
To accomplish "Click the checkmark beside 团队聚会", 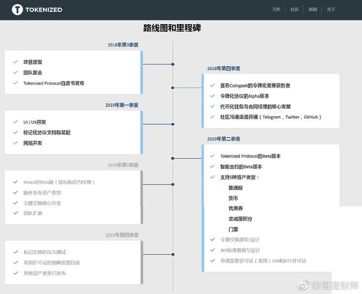I will [x=15, y=72].
